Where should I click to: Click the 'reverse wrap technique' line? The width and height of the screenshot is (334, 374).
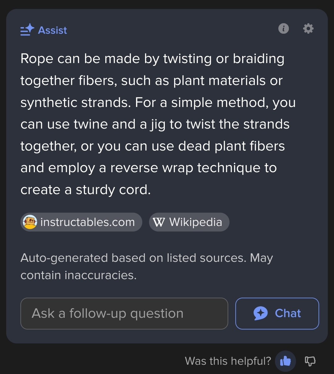click(148, 168)
